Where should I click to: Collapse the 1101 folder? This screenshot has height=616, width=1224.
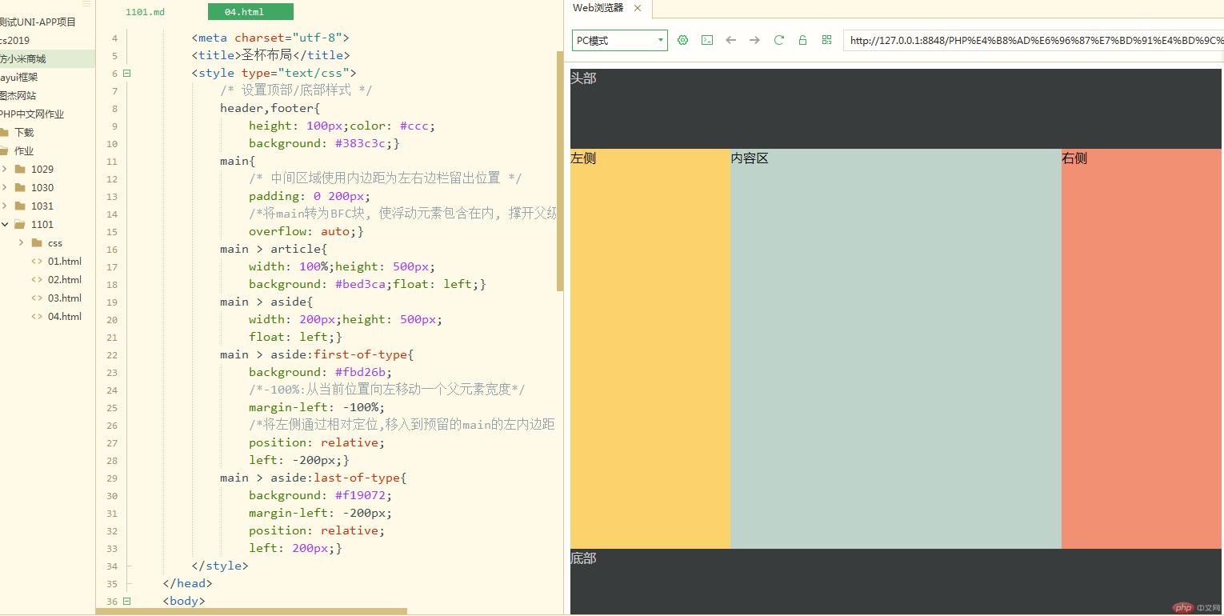click(x=5, y=225)
